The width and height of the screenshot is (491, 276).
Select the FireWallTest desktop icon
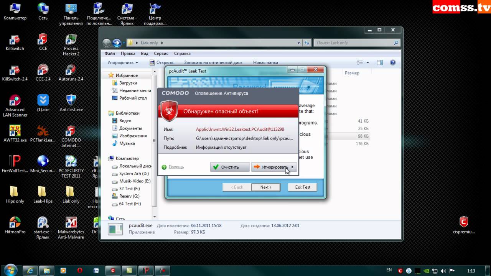pos(15,164)
